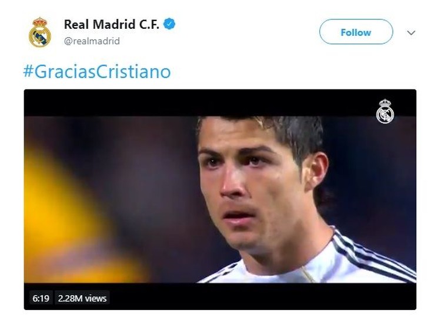Image resolution: width=441 pixels, height=317 pixels.
Task: Follow the Real Madrid C.F. account
Action: (x=356, y=32)
